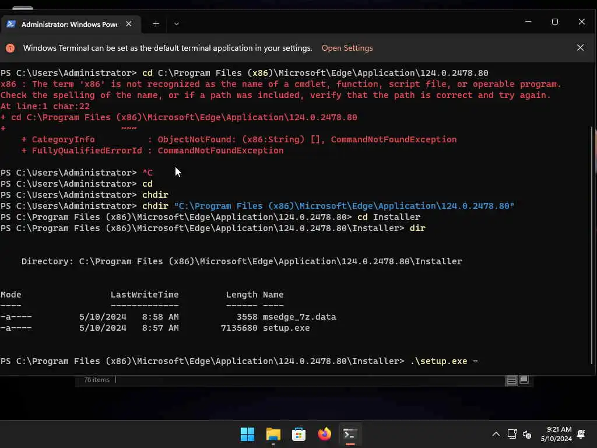The height and width of the screenshot is (448, 597).
Task: Click the 8:57 AM write time
Action: pos(160,328)
